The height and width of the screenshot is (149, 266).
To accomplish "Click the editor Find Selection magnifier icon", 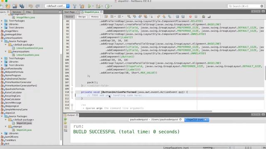I will point(129,17).
